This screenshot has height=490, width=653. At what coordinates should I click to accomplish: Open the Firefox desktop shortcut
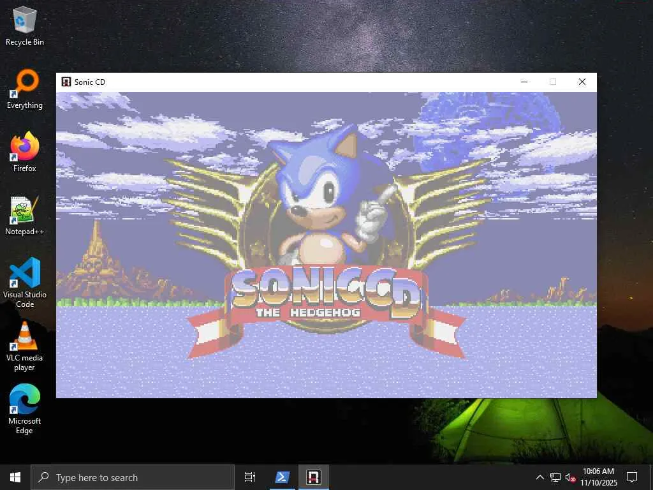(25, 152)
